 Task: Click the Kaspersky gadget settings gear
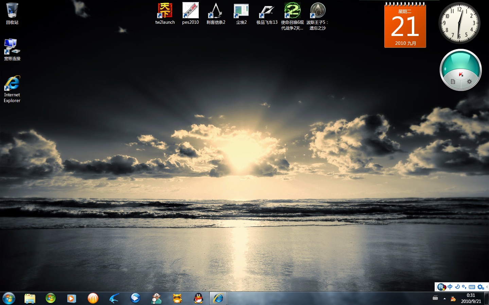(x=469, y=82)
